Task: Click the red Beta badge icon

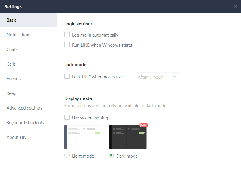Action: click(144, 125)
